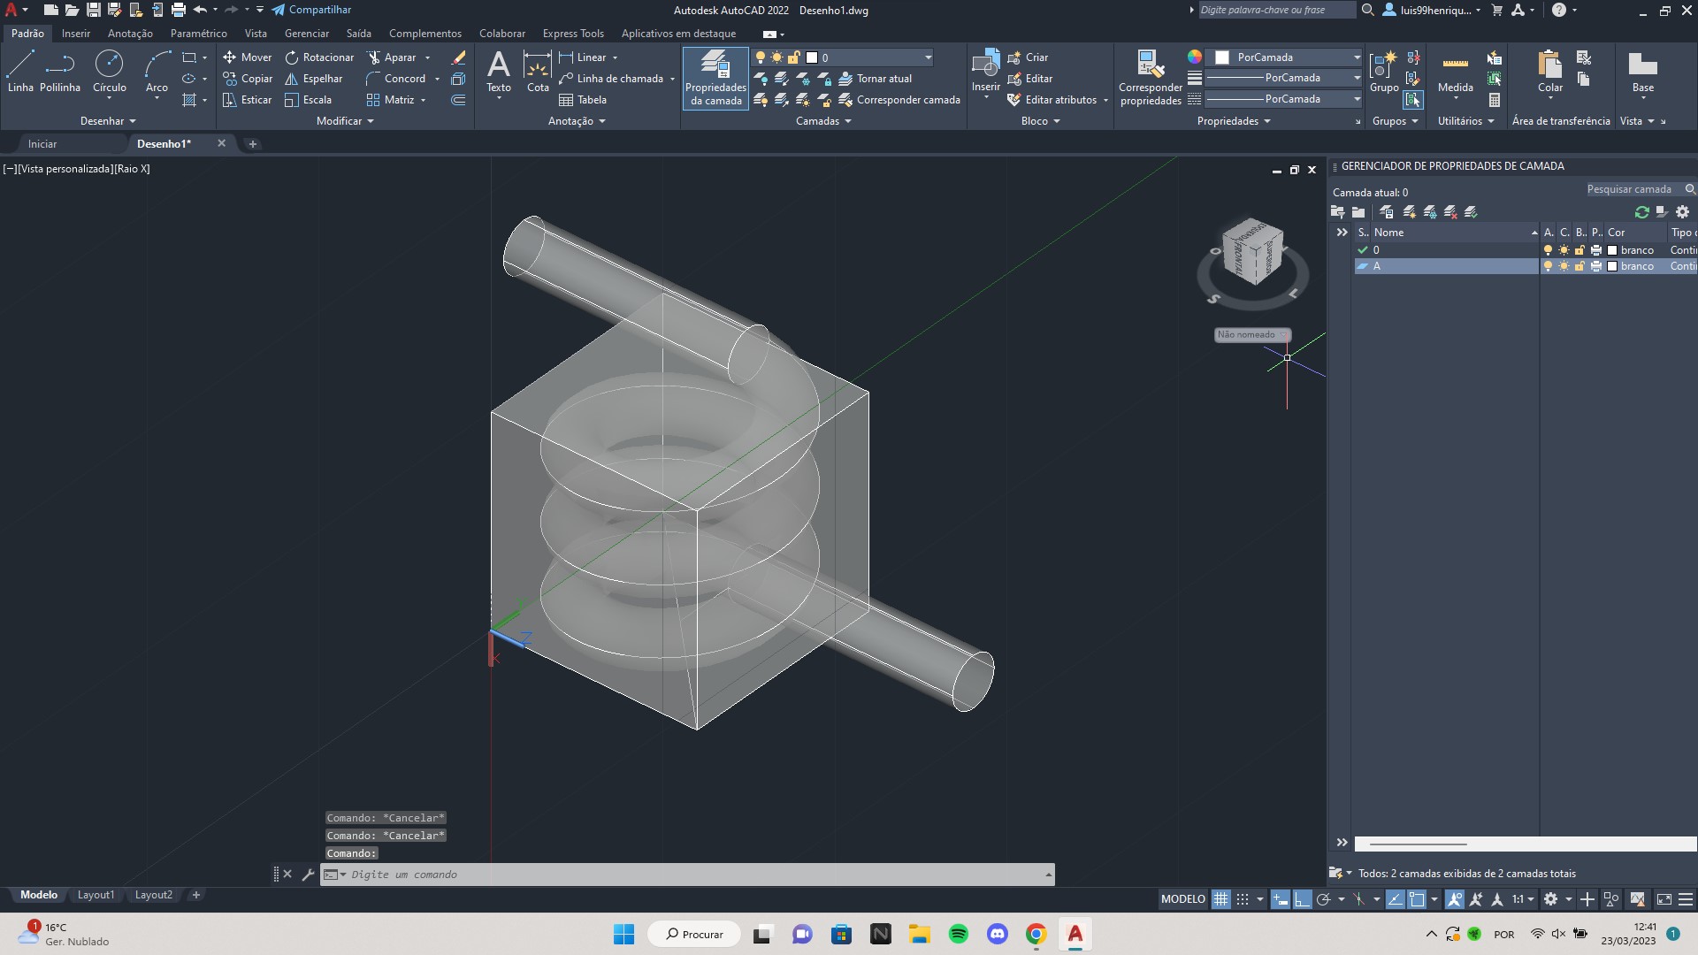Open the 1:1 annotation scale dropdown

click(x=1523, y=899)
